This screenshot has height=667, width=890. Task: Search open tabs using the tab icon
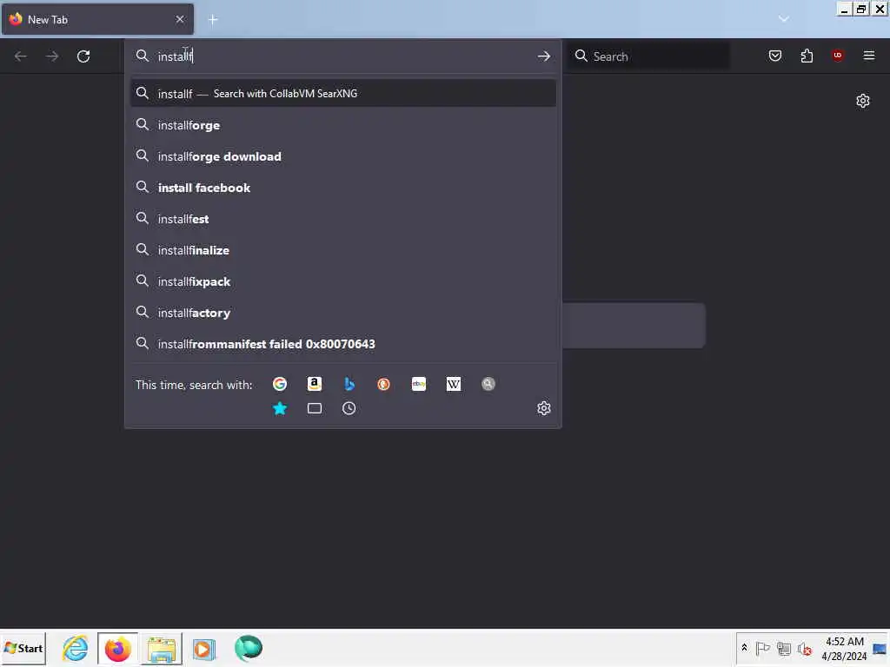pyautogui.click(x=315, y=408)
